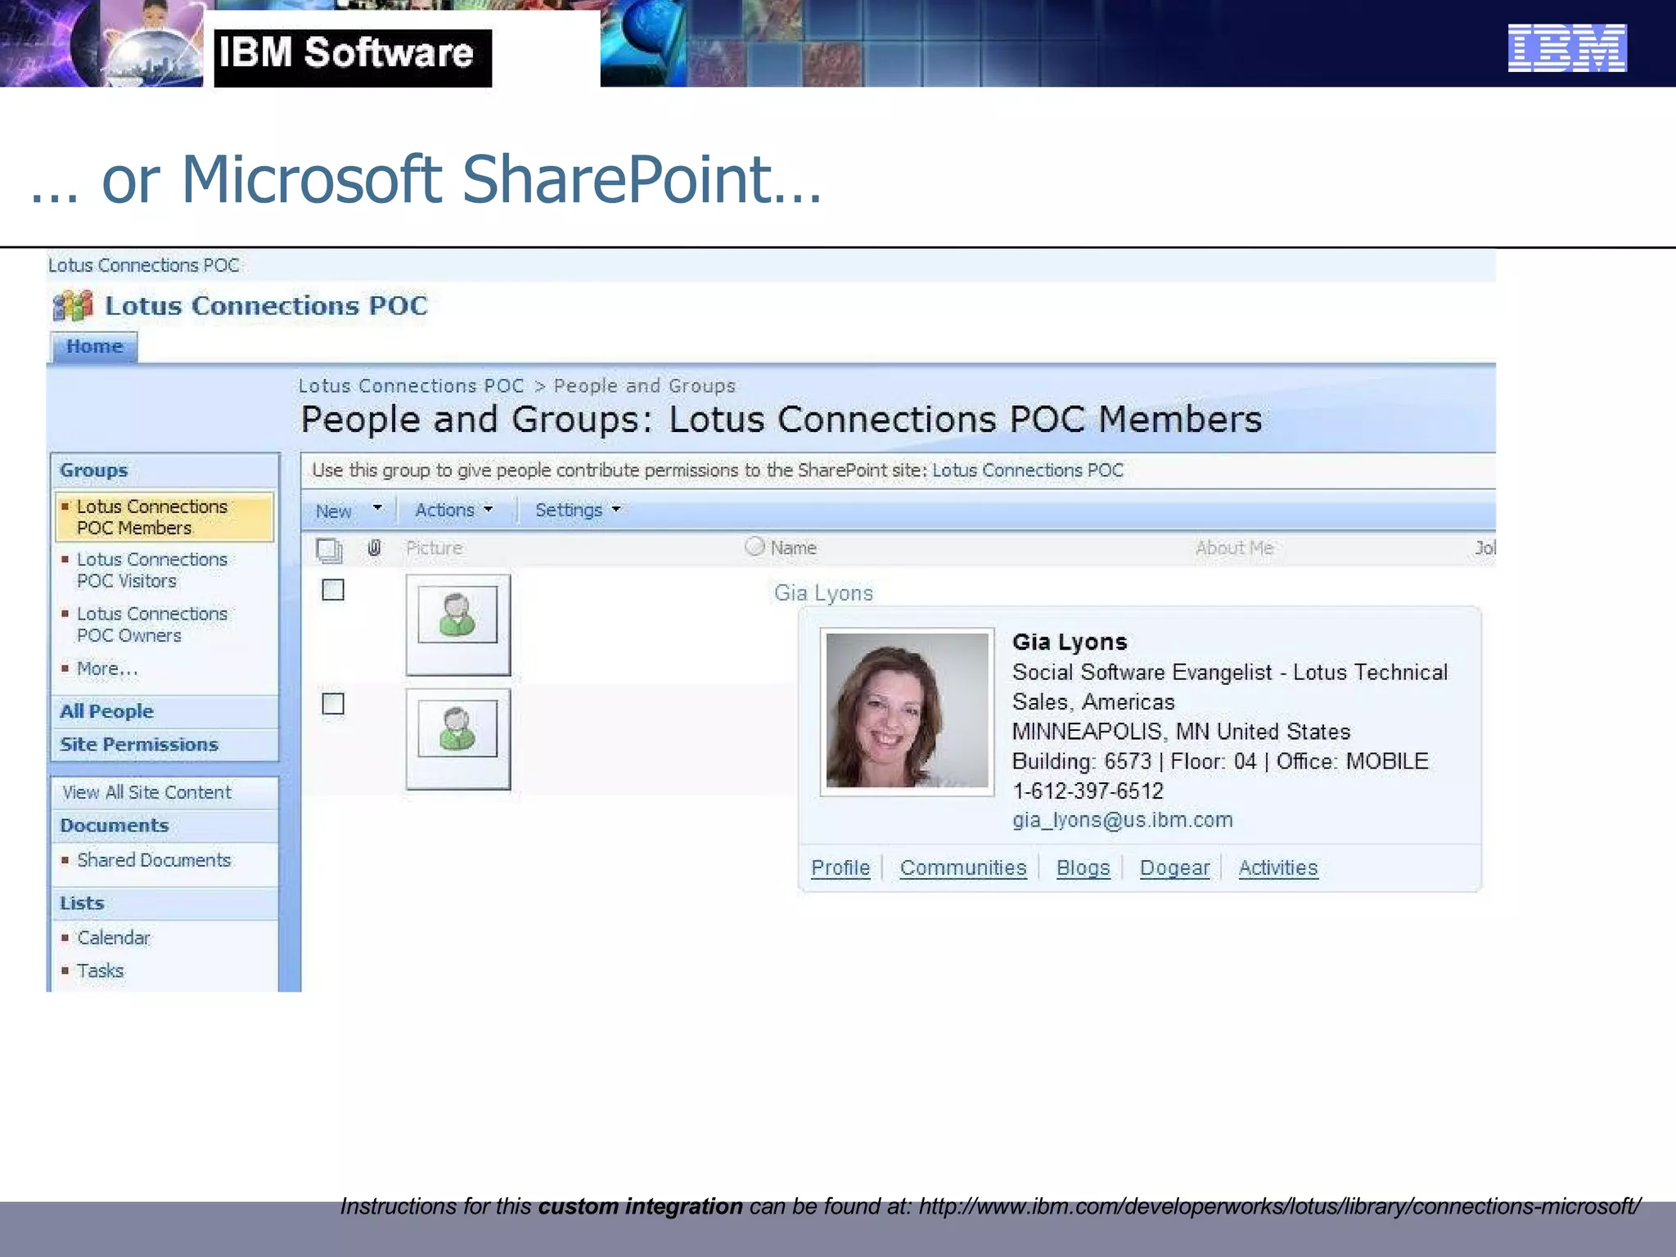This screenshot has width=1676, height=1257.
Task: Open the Settings dropdown menu
Action: [578, 510]
